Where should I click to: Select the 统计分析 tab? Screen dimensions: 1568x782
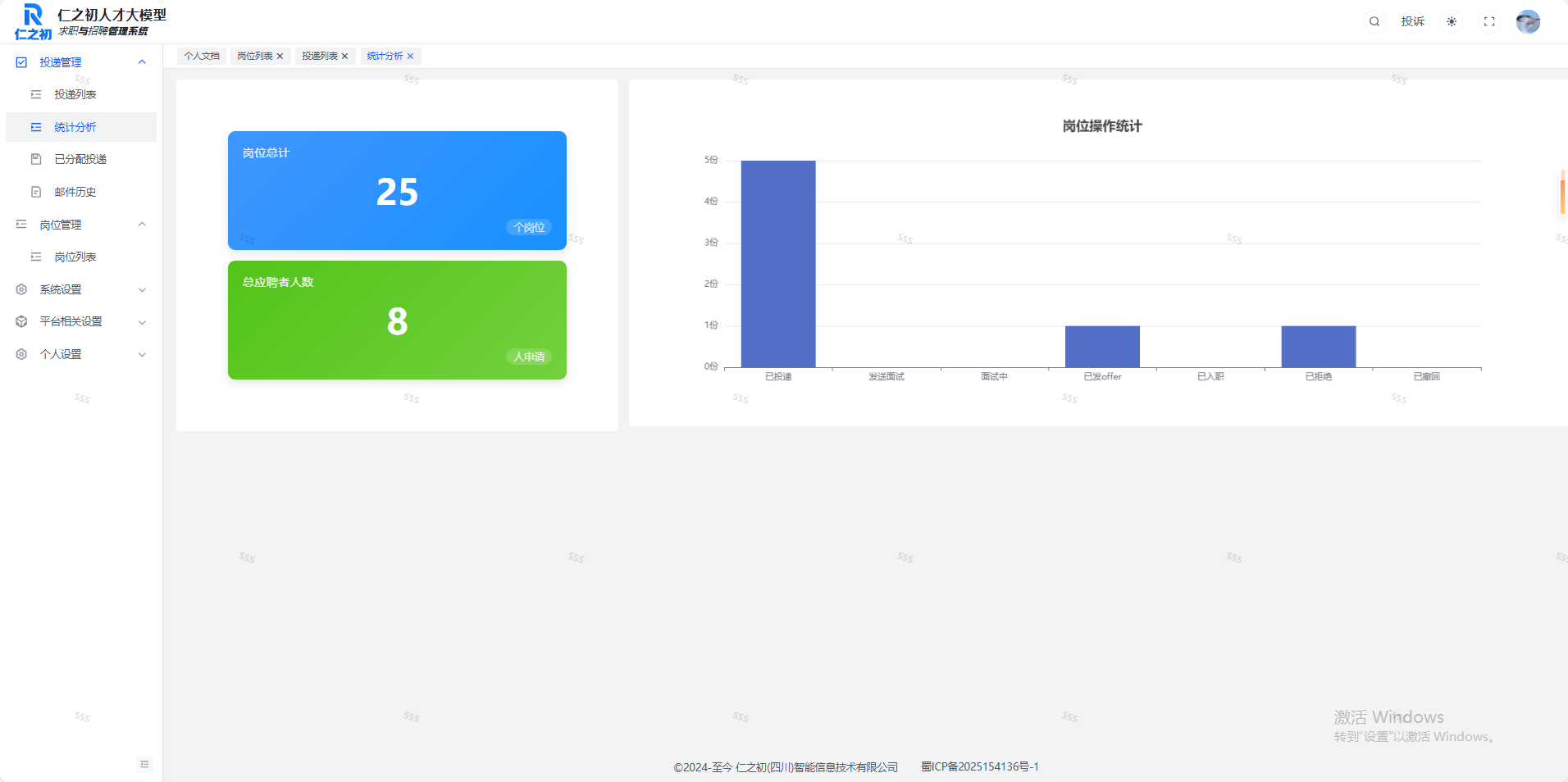pyautogui.click(x=385, y=56)
